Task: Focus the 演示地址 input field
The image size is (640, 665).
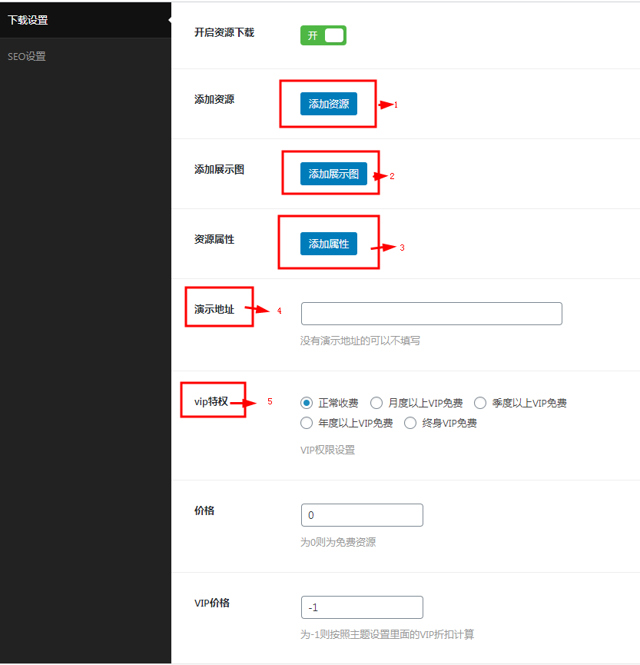Action: coord(432,314)
